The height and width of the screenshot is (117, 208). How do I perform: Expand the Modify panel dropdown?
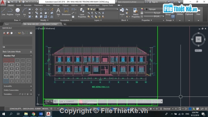click(44, 20)
